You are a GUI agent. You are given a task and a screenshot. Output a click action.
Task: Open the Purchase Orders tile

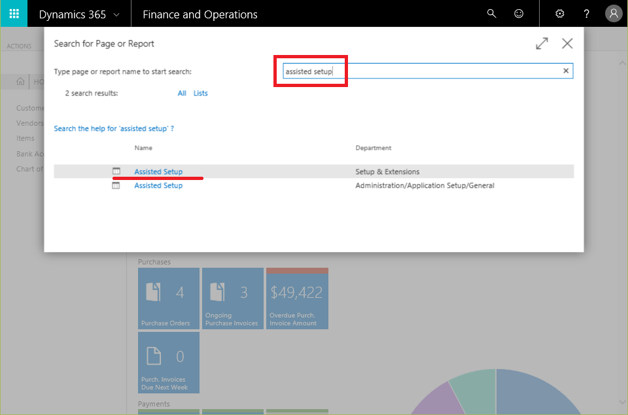pyautogui.click(x=169, y=298)
